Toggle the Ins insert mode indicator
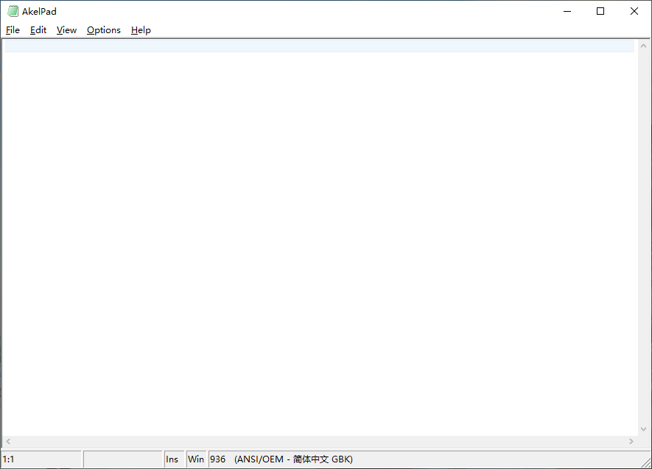The width and height of the screenshot is (652, 469). pos(174,459)
